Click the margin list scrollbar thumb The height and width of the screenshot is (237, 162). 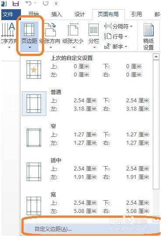click(x=156, y=125)
